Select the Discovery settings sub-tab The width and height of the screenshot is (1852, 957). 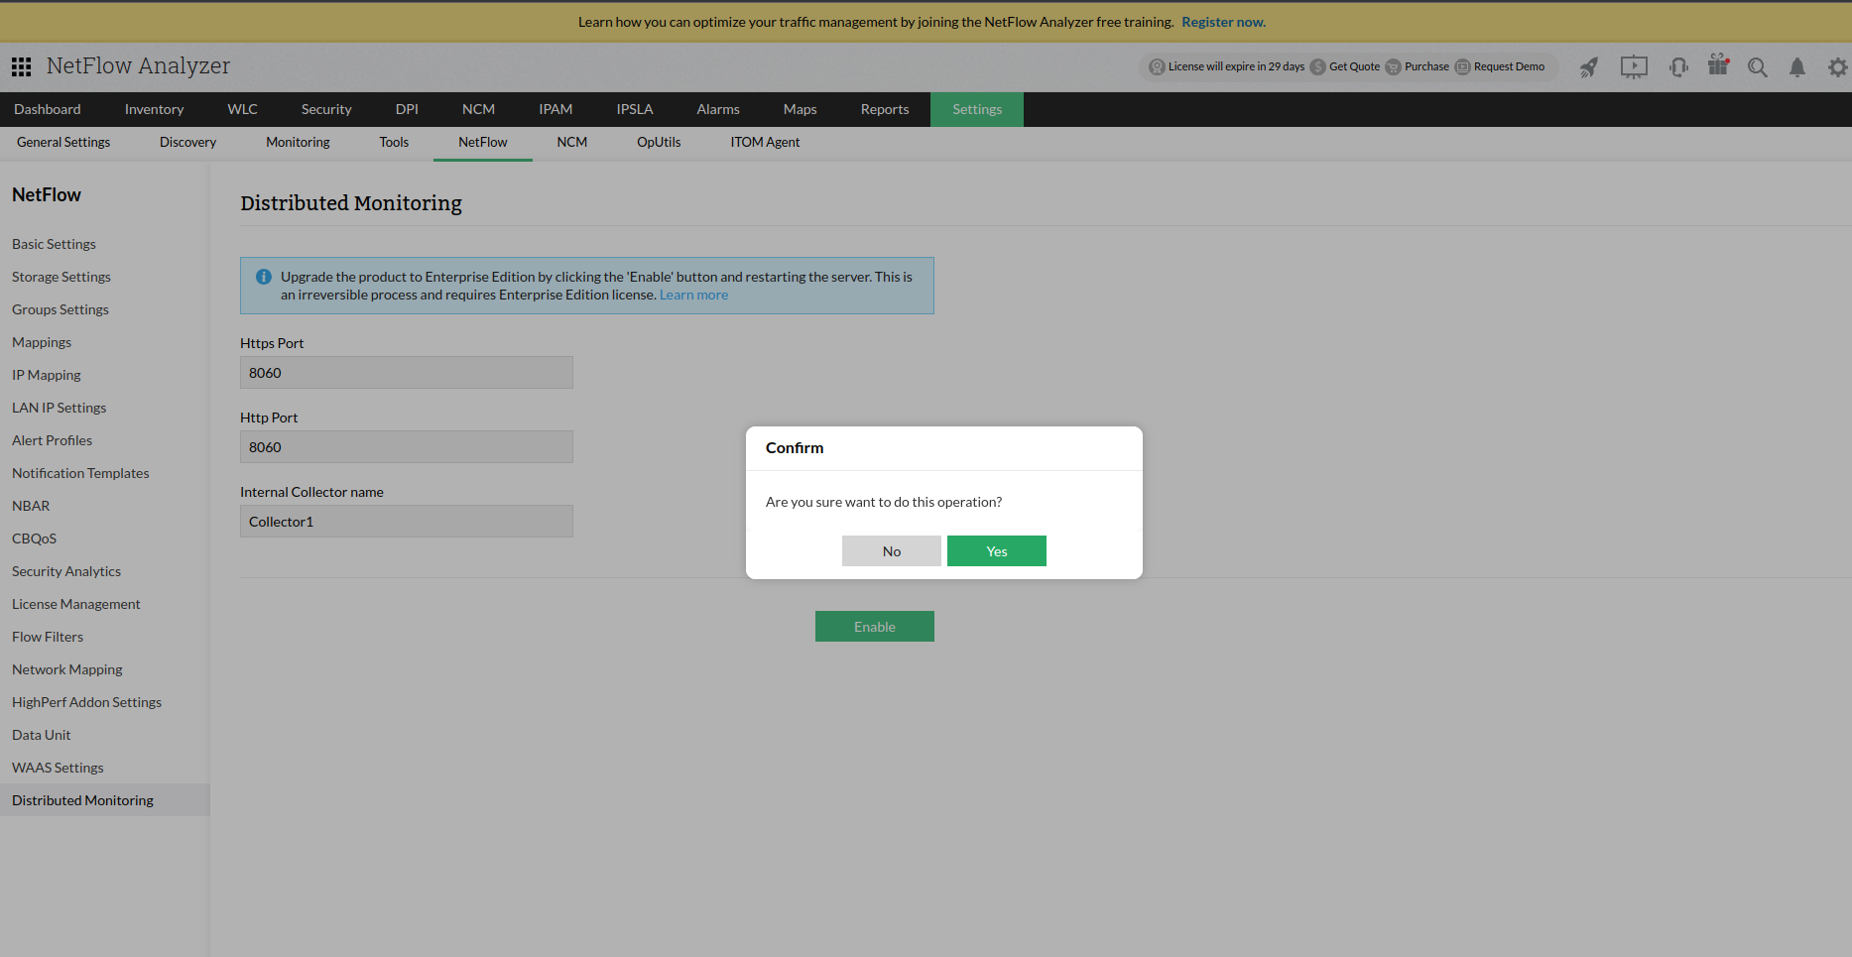[187, 142]
